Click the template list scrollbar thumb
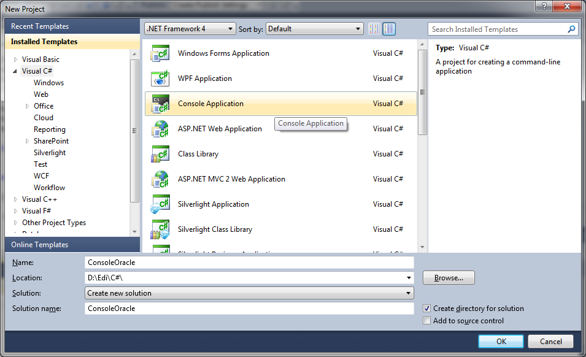This screenshot has height=357, width=586. 422,92
